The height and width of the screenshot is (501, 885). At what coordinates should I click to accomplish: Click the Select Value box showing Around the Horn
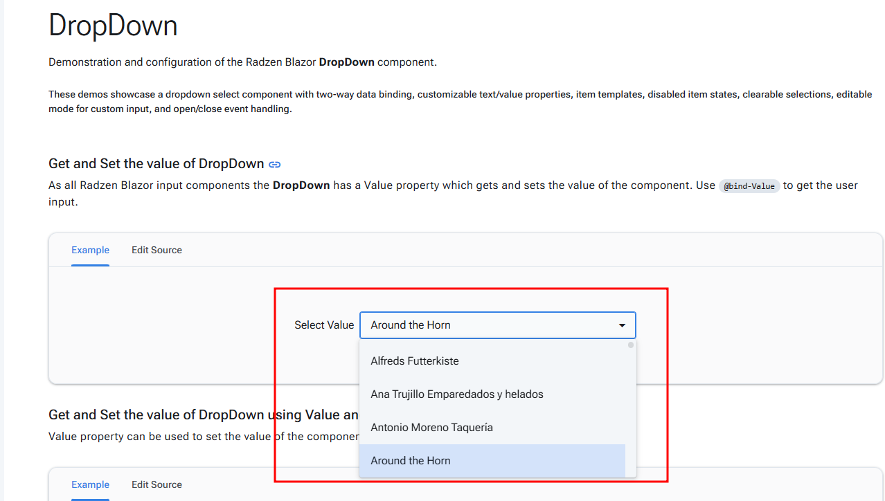click(485, 325)
